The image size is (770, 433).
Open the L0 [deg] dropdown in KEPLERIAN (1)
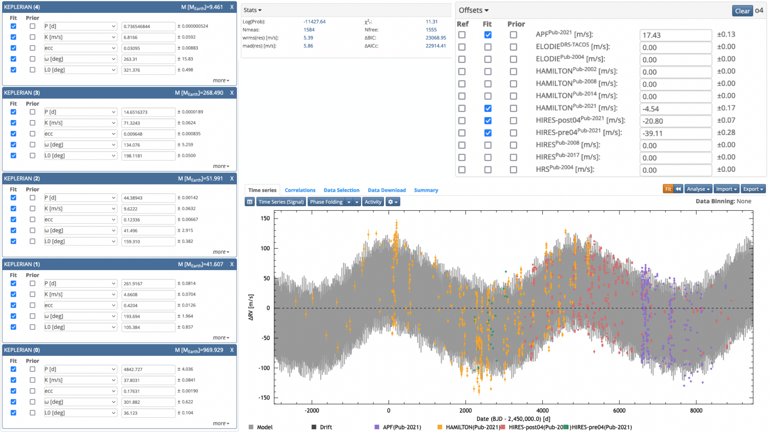(x=80, y=327)
